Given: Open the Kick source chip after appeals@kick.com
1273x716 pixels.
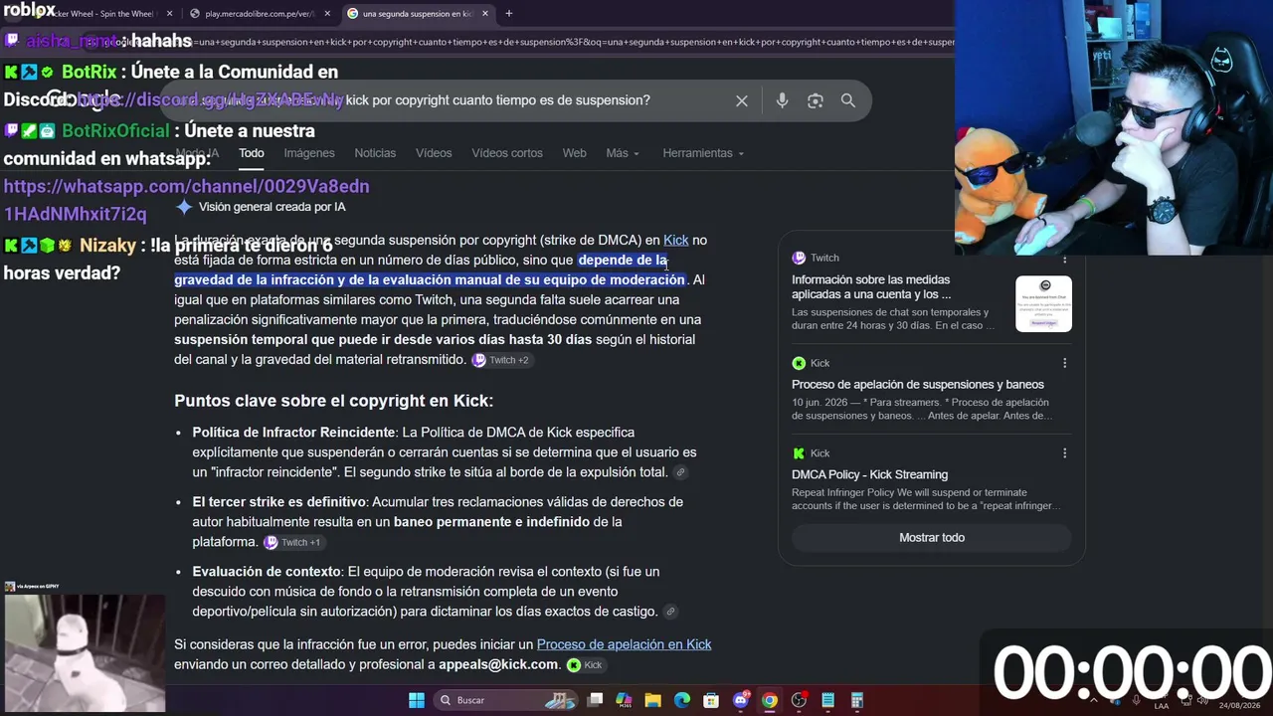Looking at the screenshot, I should 586,665.
